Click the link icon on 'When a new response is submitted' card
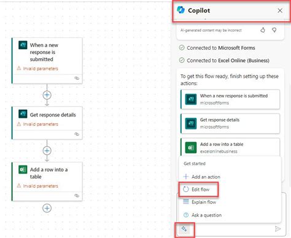The width and height of the screenshot is (291, 238). [x=77, y=78]
